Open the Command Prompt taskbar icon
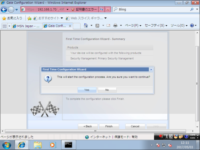The height and width of the screenshot is (150, 200). click(x=68, y=145)
